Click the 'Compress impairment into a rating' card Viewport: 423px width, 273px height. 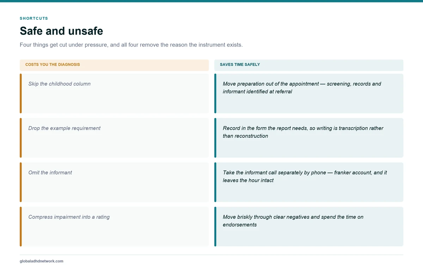click(x=114, y=227)
